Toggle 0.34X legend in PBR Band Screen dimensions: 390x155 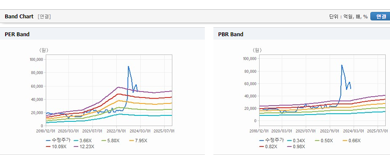(296, 141)
